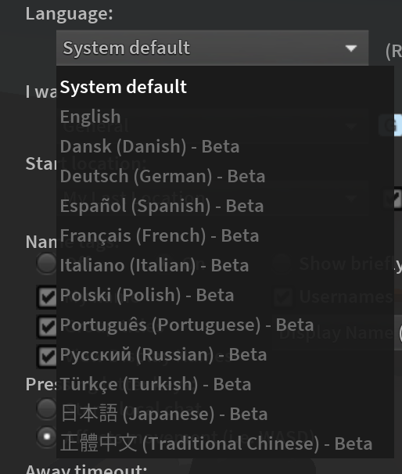
Task: Select the name tags Off radio button
Action: (x=46, y=264)
